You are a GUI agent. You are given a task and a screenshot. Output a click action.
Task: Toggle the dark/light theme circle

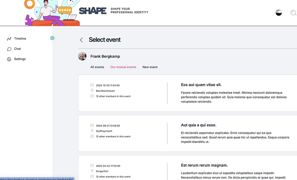(x=279, y=13)
